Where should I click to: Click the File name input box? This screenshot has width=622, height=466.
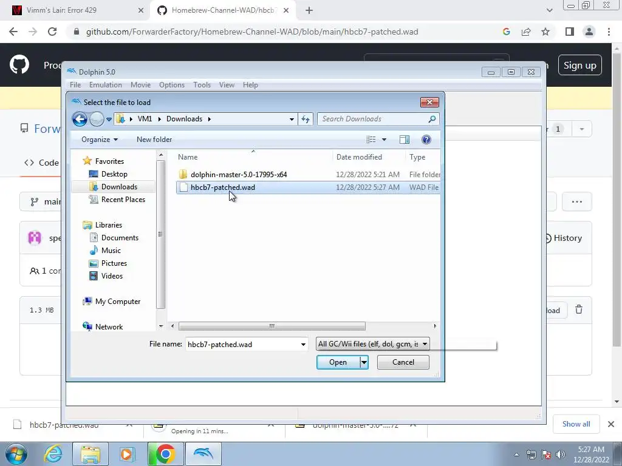point(242,345)
